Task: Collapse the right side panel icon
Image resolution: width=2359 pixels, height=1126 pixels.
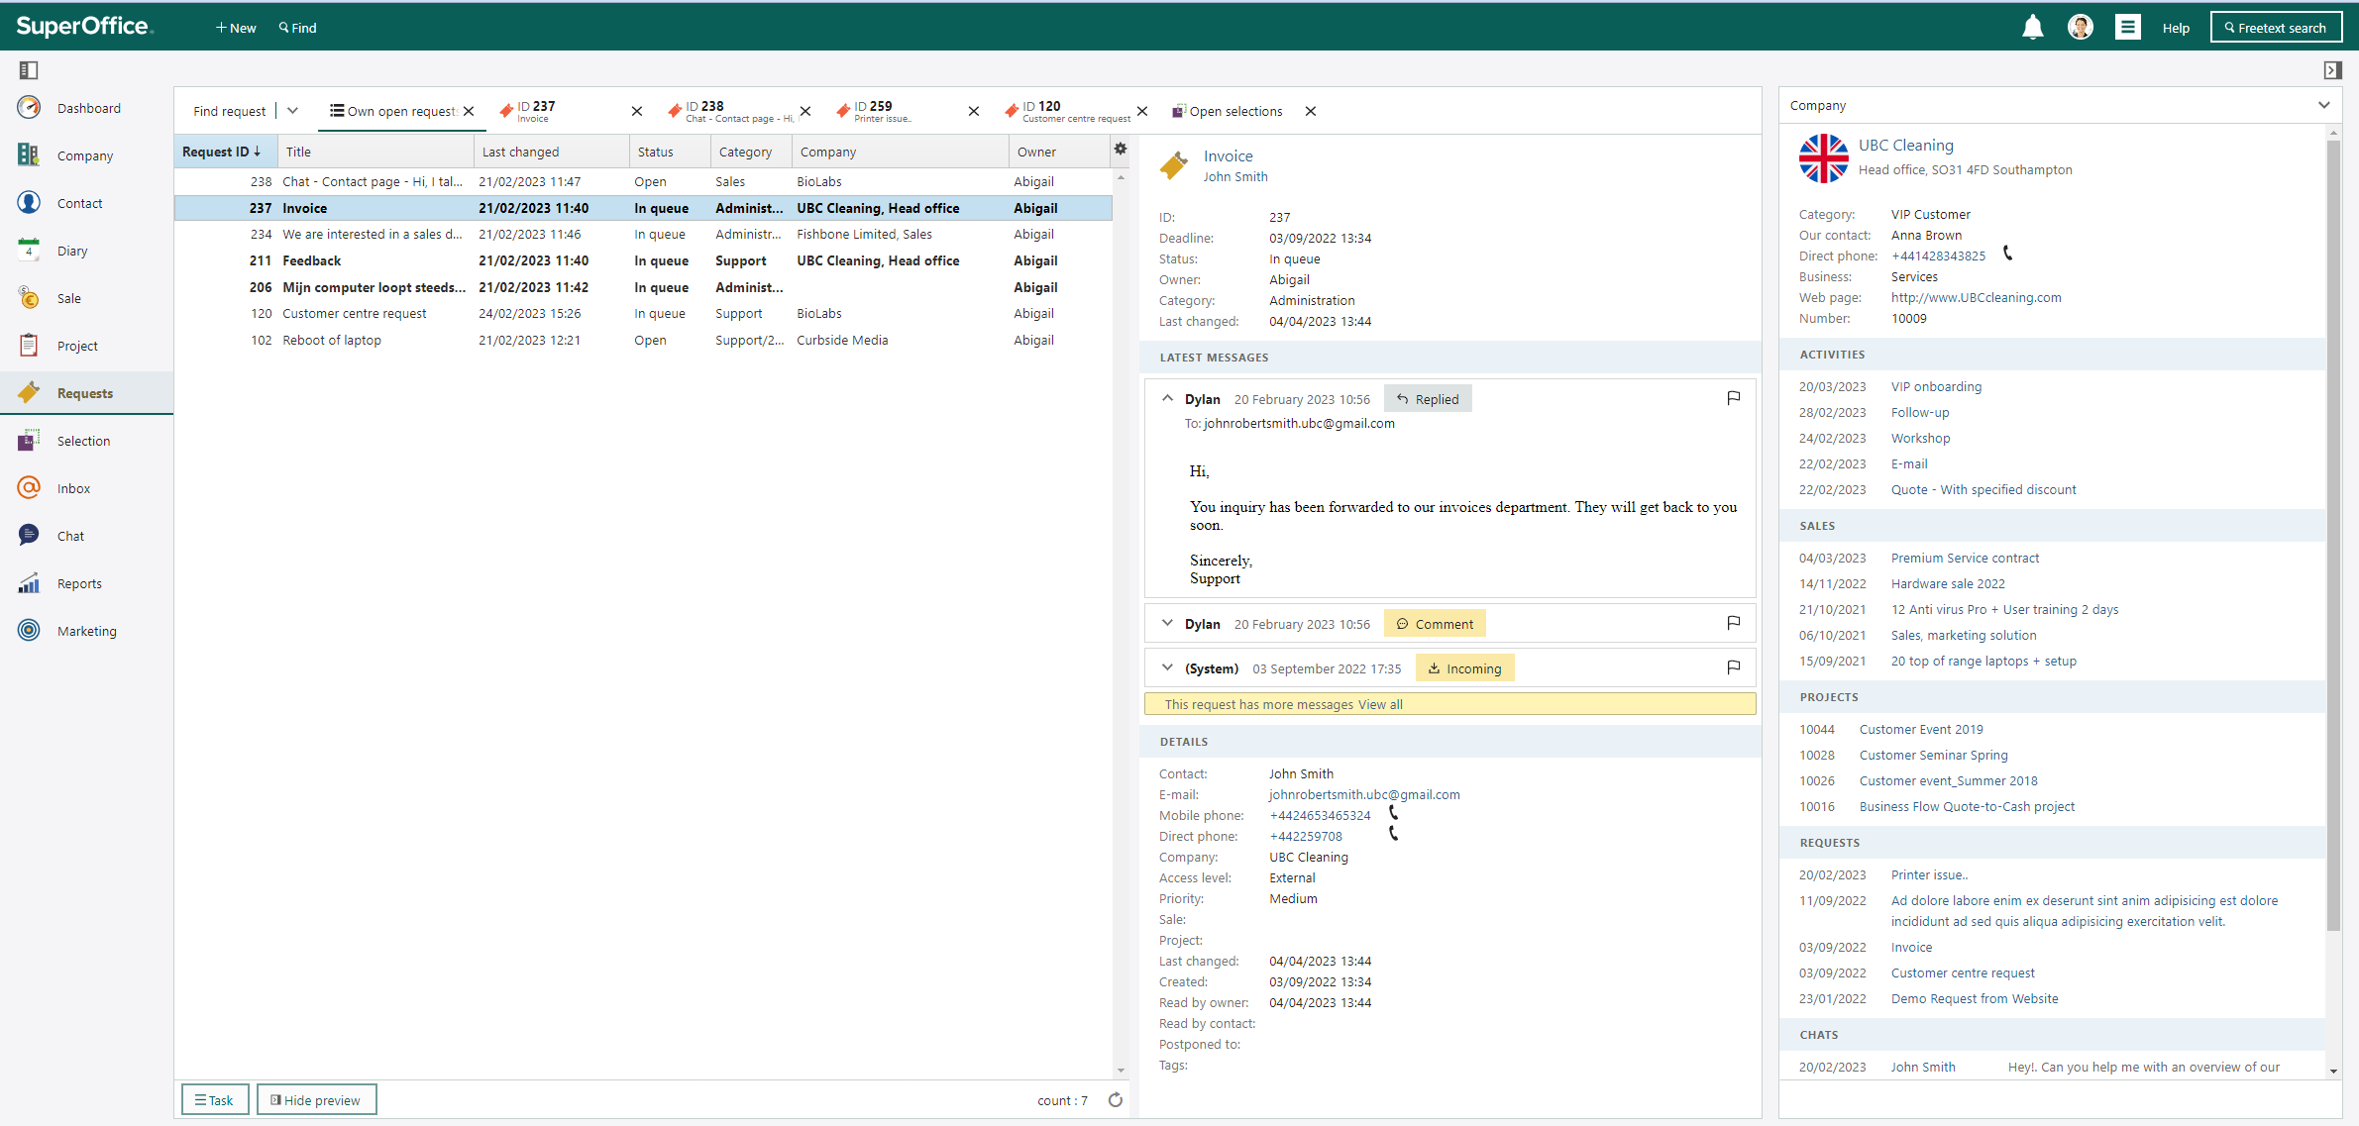Action: click(2332, 70)
